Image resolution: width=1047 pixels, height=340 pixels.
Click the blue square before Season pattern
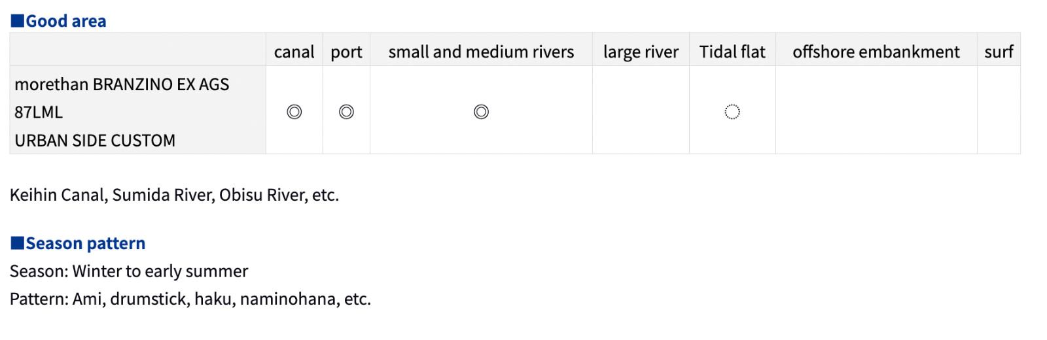point(17,243)
